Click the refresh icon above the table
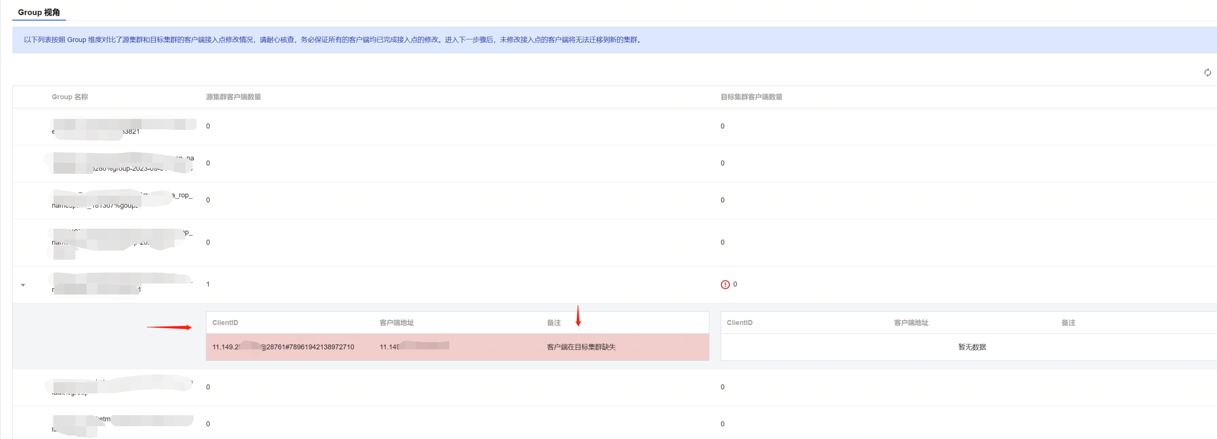 1207,72
